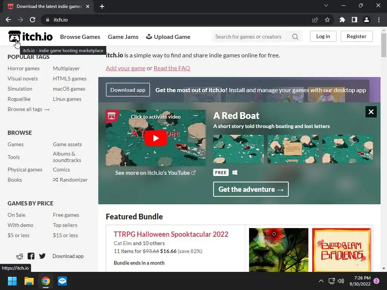387x290 pixels.
Task: Open a new browser tab with plus
Action: [x=102, y=6]
